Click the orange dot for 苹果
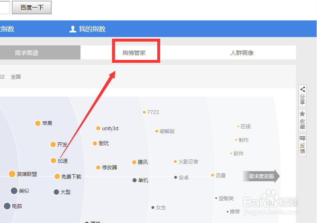This screenshot has height=223, width=317. click(38, 123)
